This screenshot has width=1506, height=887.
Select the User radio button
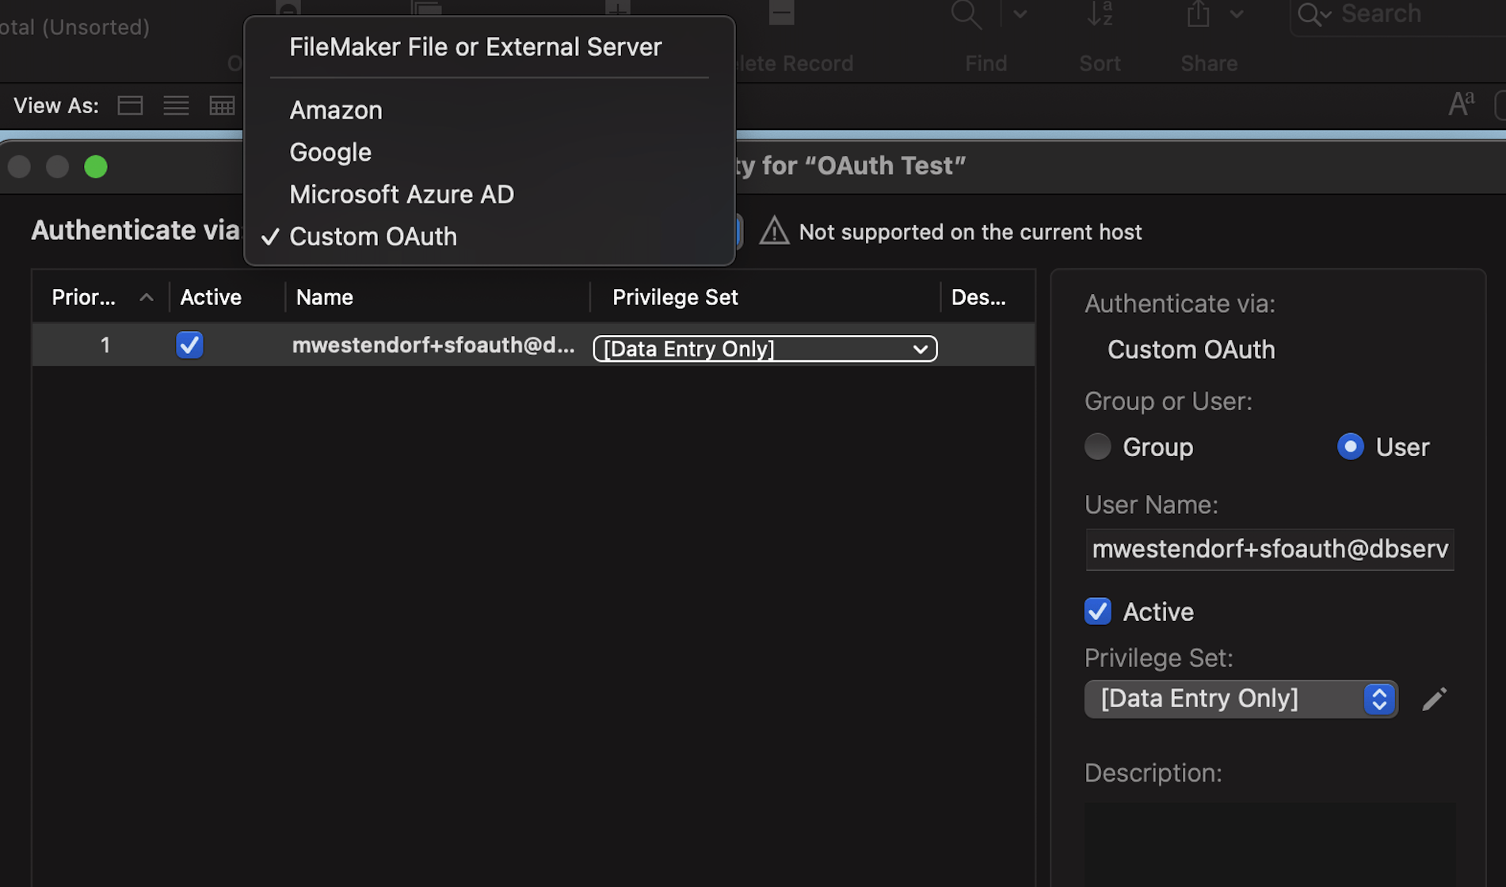pos(1350,447)
